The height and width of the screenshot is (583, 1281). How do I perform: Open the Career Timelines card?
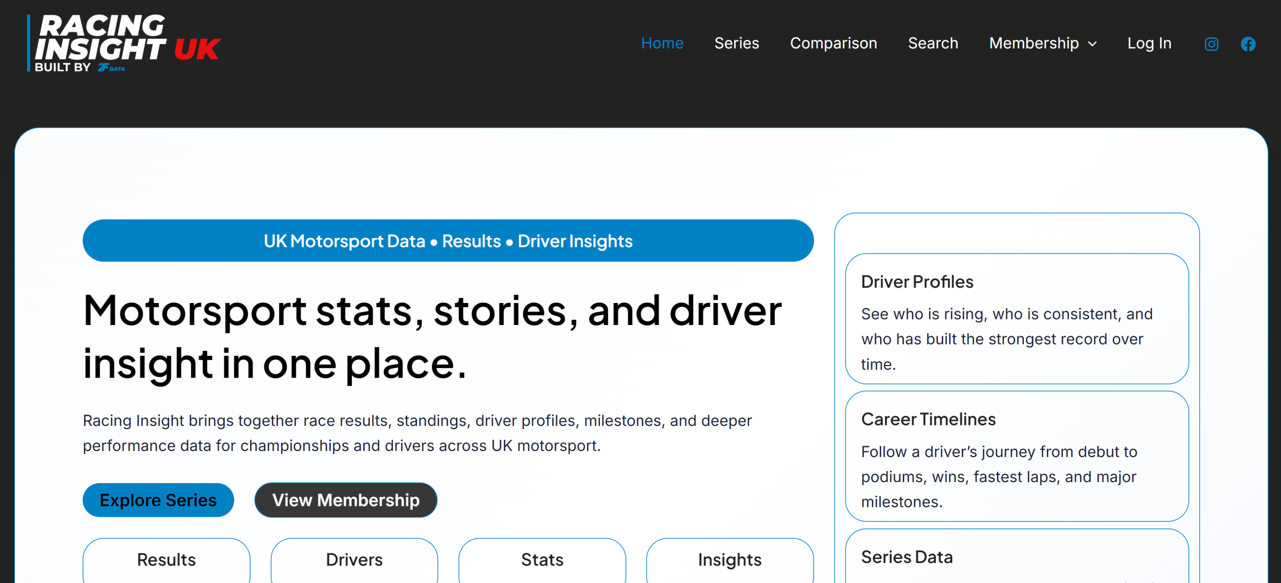(1017, 456)
